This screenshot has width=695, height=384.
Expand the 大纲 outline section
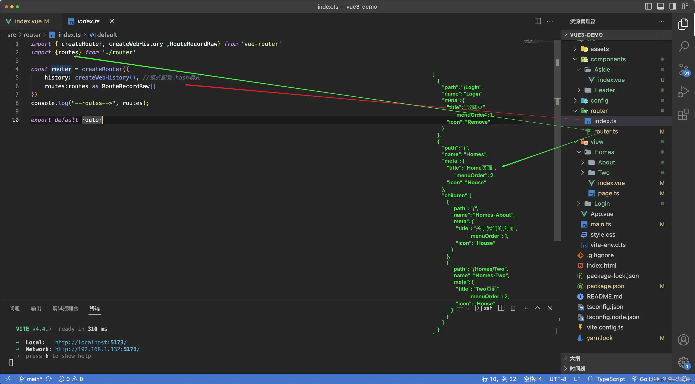[575, 358]
